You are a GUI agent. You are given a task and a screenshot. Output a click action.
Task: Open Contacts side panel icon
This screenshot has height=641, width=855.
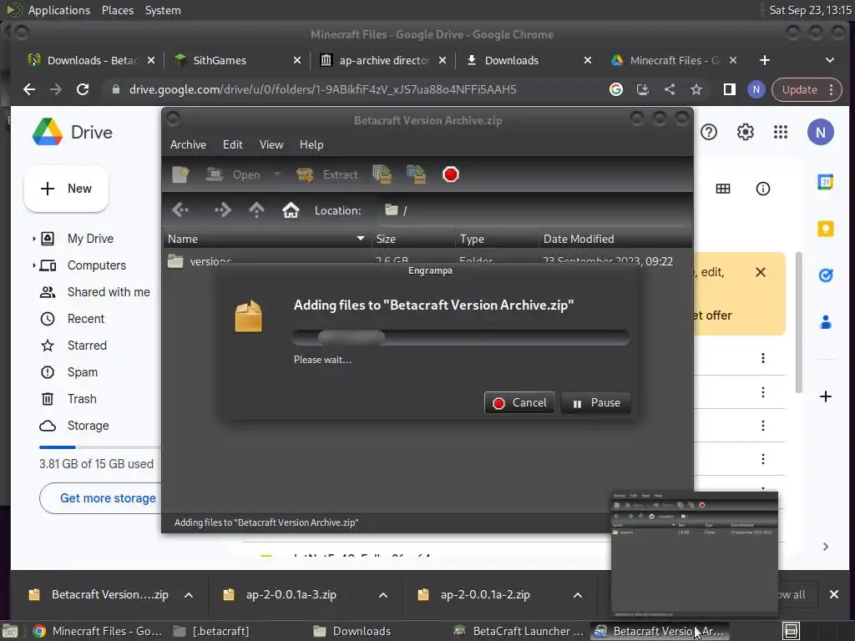point(825,322)
